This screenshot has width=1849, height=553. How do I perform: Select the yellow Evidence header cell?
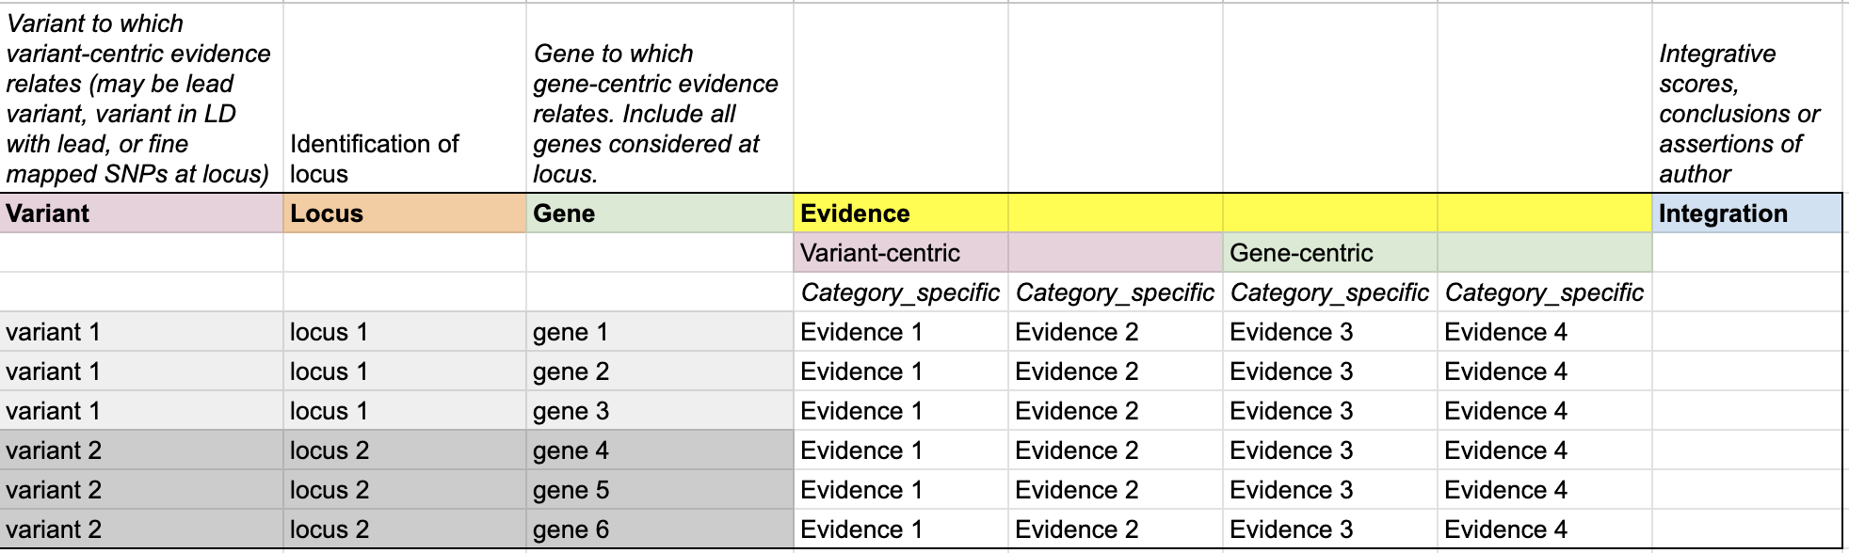[x=899, y=213]
